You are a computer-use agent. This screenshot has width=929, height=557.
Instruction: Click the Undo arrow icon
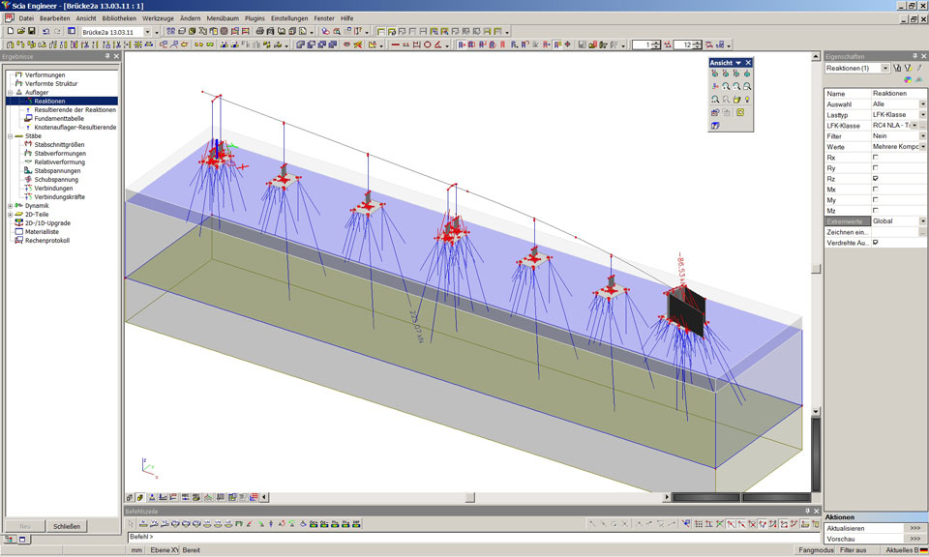tap(45, 31)
